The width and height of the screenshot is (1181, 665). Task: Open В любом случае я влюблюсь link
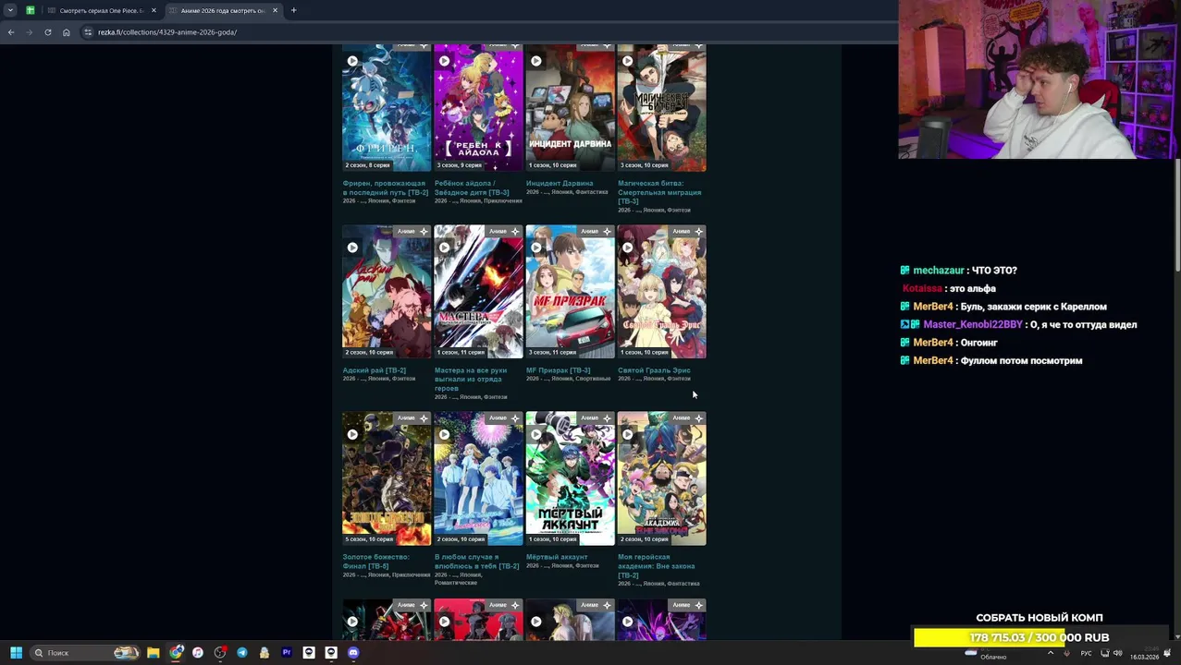pos(476,562)
